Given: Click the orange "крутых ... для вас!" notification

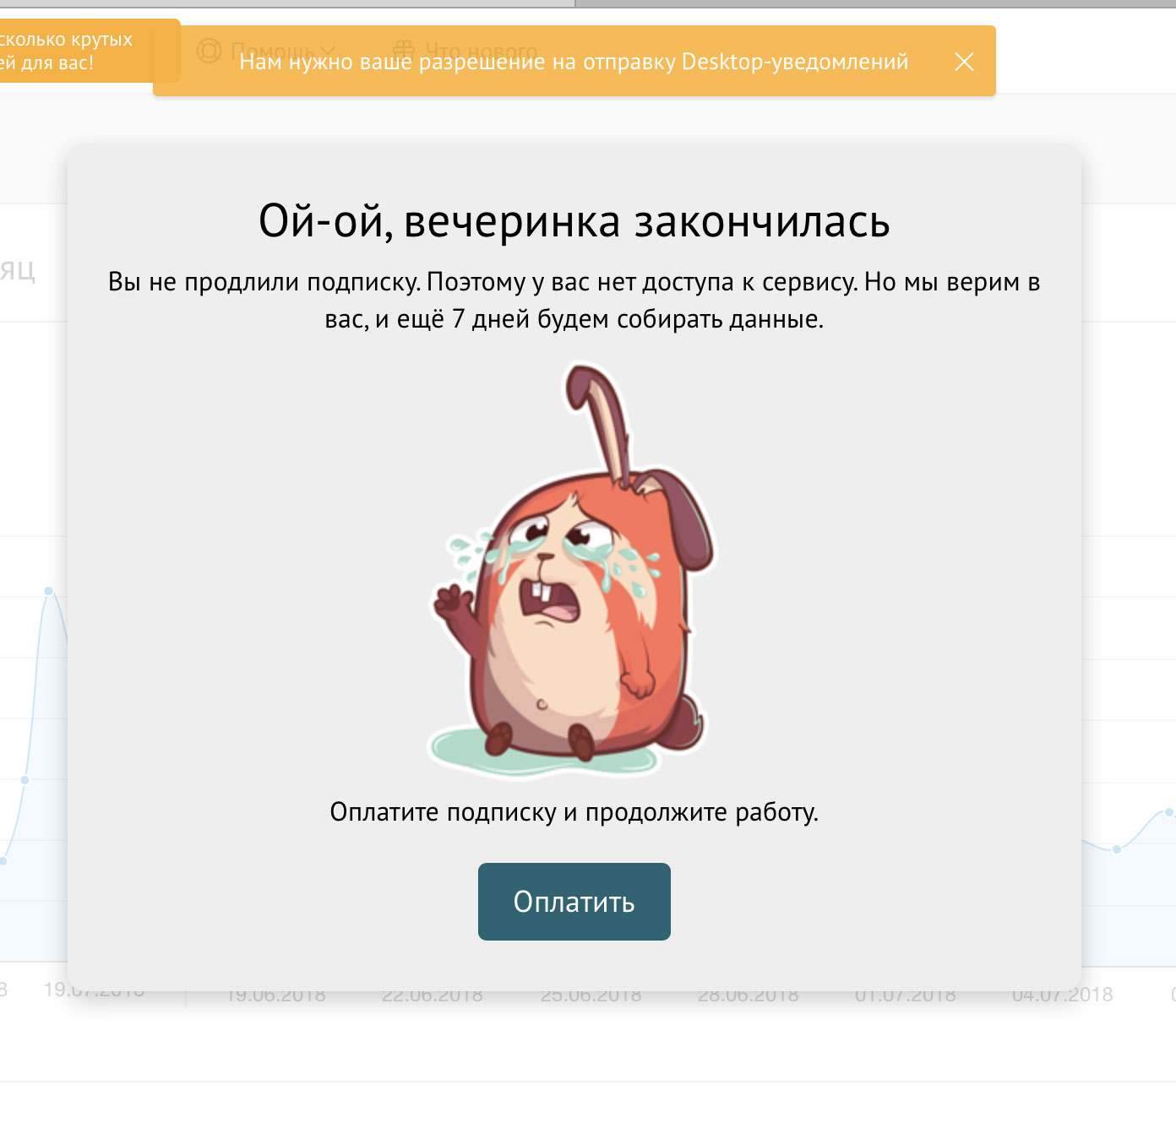Looking at the screenshot, I should click(89, 51).
